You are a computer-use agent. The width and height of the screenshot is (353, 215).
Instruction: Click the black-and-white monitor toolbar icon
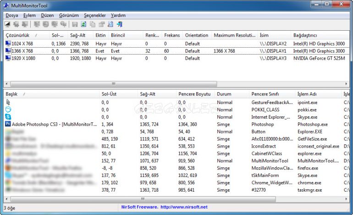point(7,24)
